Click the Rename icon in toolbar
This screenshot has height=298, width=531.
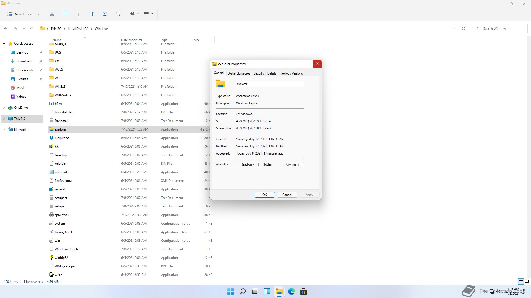pos(92,14)
